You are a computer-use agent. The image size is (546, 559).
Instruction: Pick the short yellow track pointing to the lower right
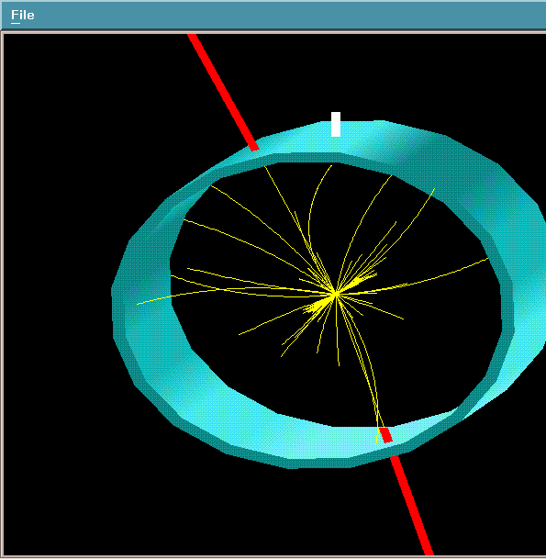click(x=374, y=307)
